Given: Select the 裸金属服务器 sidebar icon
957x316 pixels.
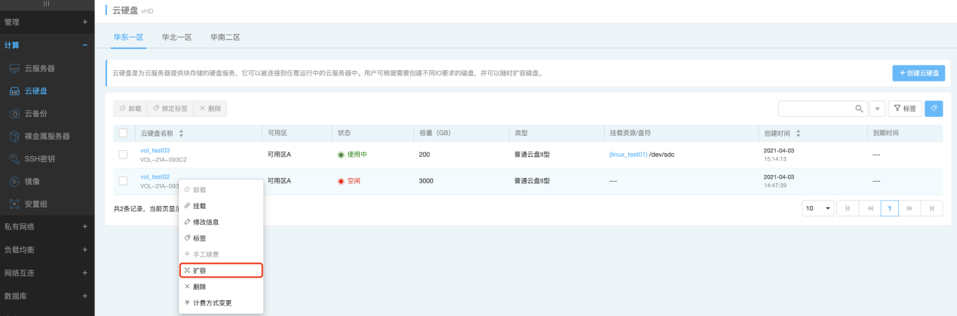Looking at the screenshot, I should 14,137.
